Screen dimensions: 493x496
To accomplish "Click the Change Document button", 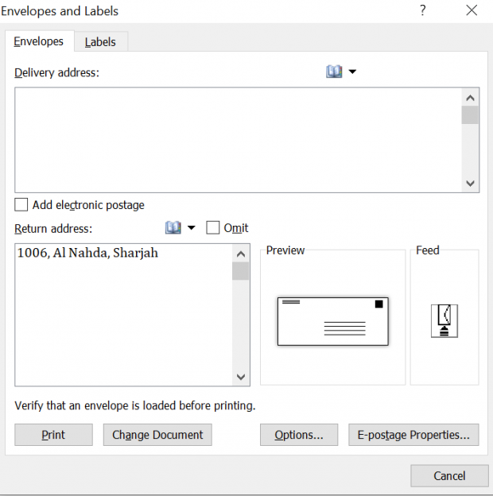I will click(x=157, y=435).
